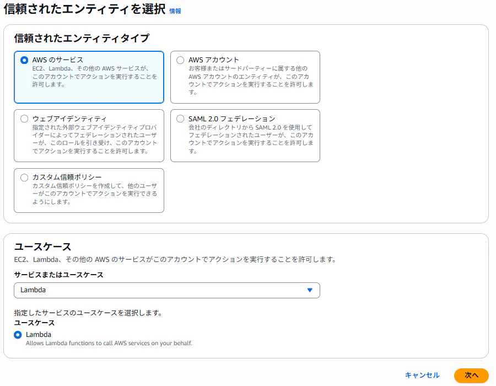The image size is (496, 386).
Task: Click the 'Allows Lambda functions to call AWS services' text
Action: click(x=109, y=344)
